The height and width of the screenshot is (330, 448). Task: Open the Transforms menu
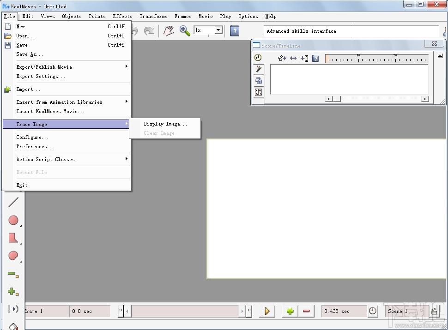click(153, 16)
